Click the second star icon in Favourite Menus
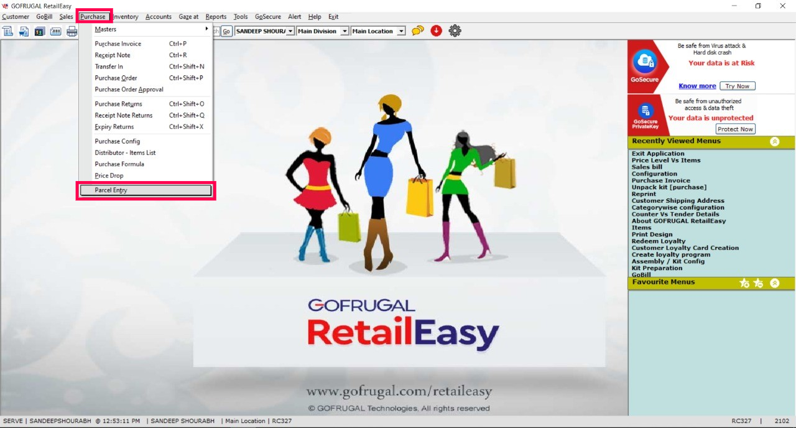 (x=758, y=283)
